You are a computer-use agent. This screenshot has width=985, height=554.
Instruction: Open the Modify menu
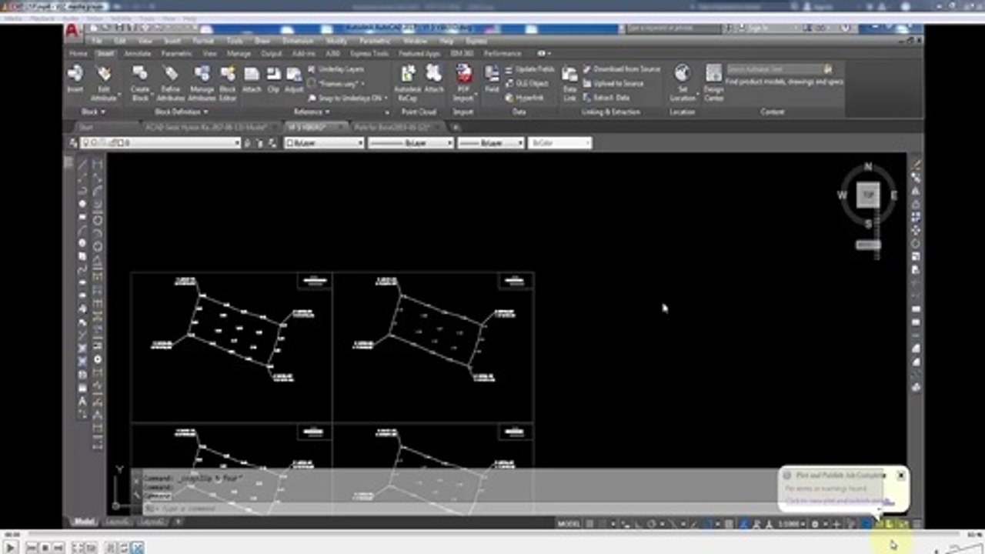(x=336, y=41)
